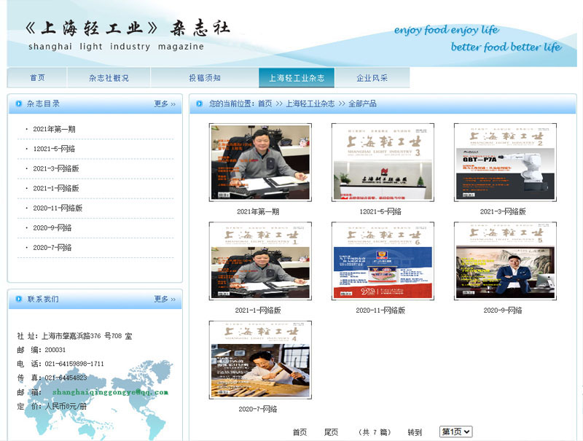
Task: Open the 首页 navigation tab
Action: (x=37, y=78)
